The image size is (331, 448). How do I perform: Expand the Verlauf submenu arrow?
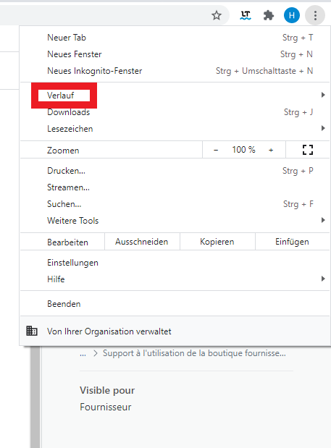(323, 95)
